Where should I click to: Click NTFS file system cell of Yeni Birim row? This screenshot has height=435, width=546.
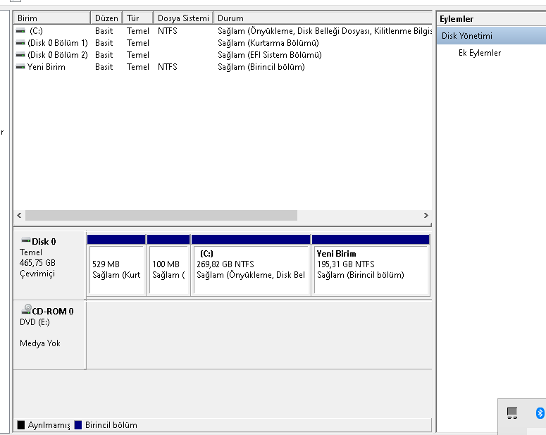point(168,66)
